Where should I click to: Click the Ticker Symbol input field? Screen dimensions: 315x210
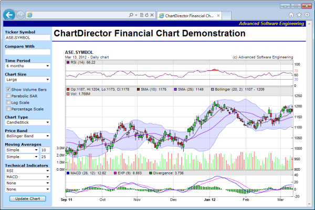(27, 38)
